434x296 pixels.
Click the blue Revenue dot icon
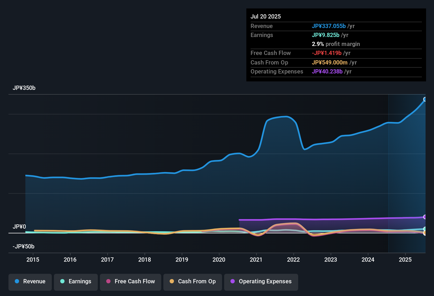[17, 281]
